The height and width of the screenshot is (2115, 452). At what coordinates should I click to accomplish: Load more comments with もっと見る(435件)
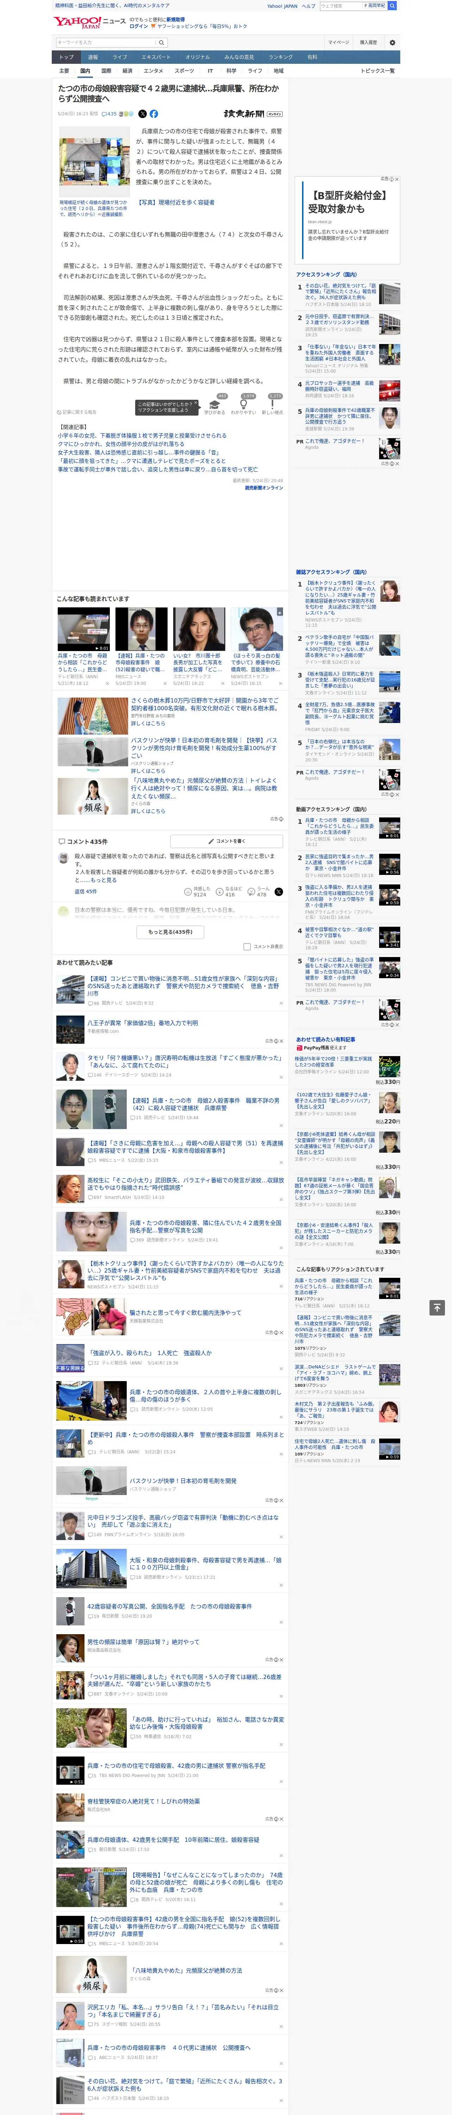pos(171,932)
